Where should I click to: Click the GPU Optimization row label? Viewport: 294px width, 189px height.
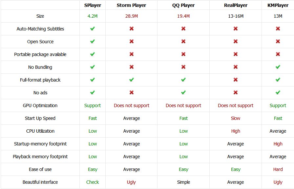[40, 105]
